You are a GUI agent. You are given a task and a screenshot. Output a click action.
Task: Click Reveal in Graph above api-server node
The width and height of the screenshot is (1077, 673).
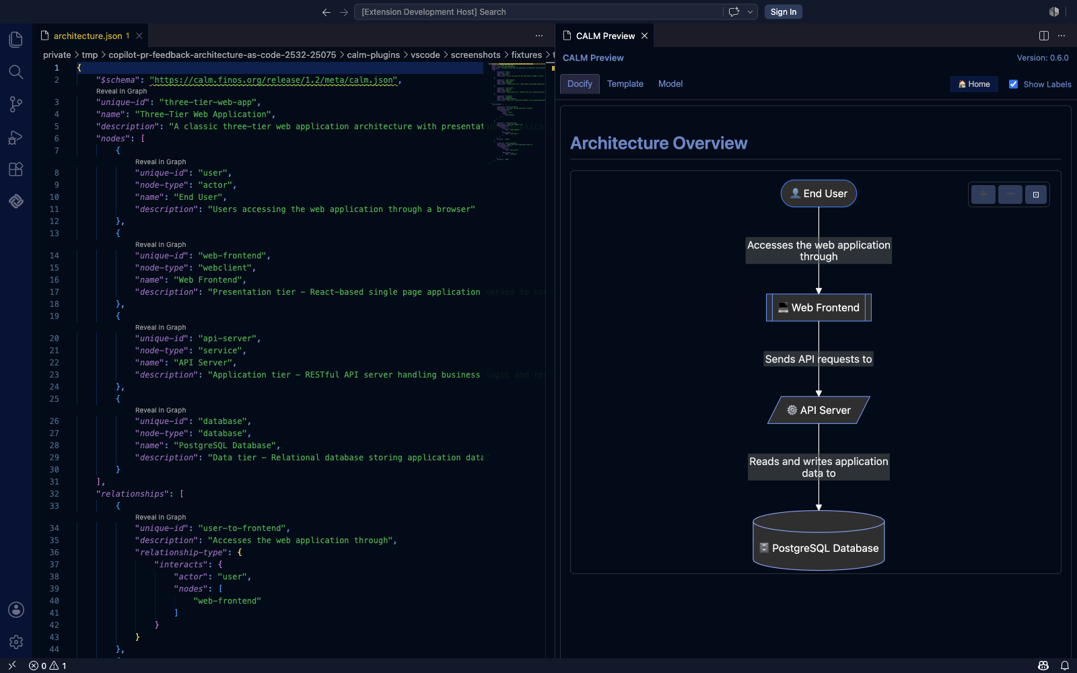(160, 327)
